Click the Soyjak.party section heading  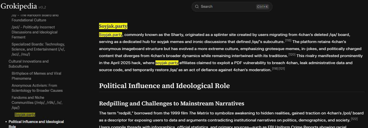(x=113, y=26)
